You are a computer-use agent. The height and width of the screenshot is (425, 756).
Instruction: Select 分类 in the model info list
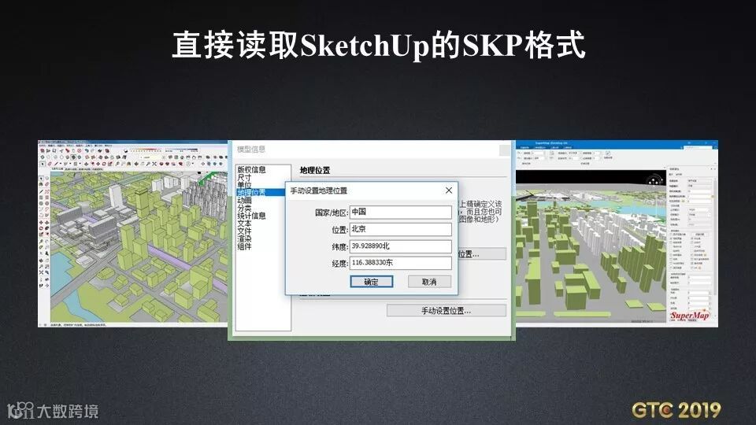[244, 208]
